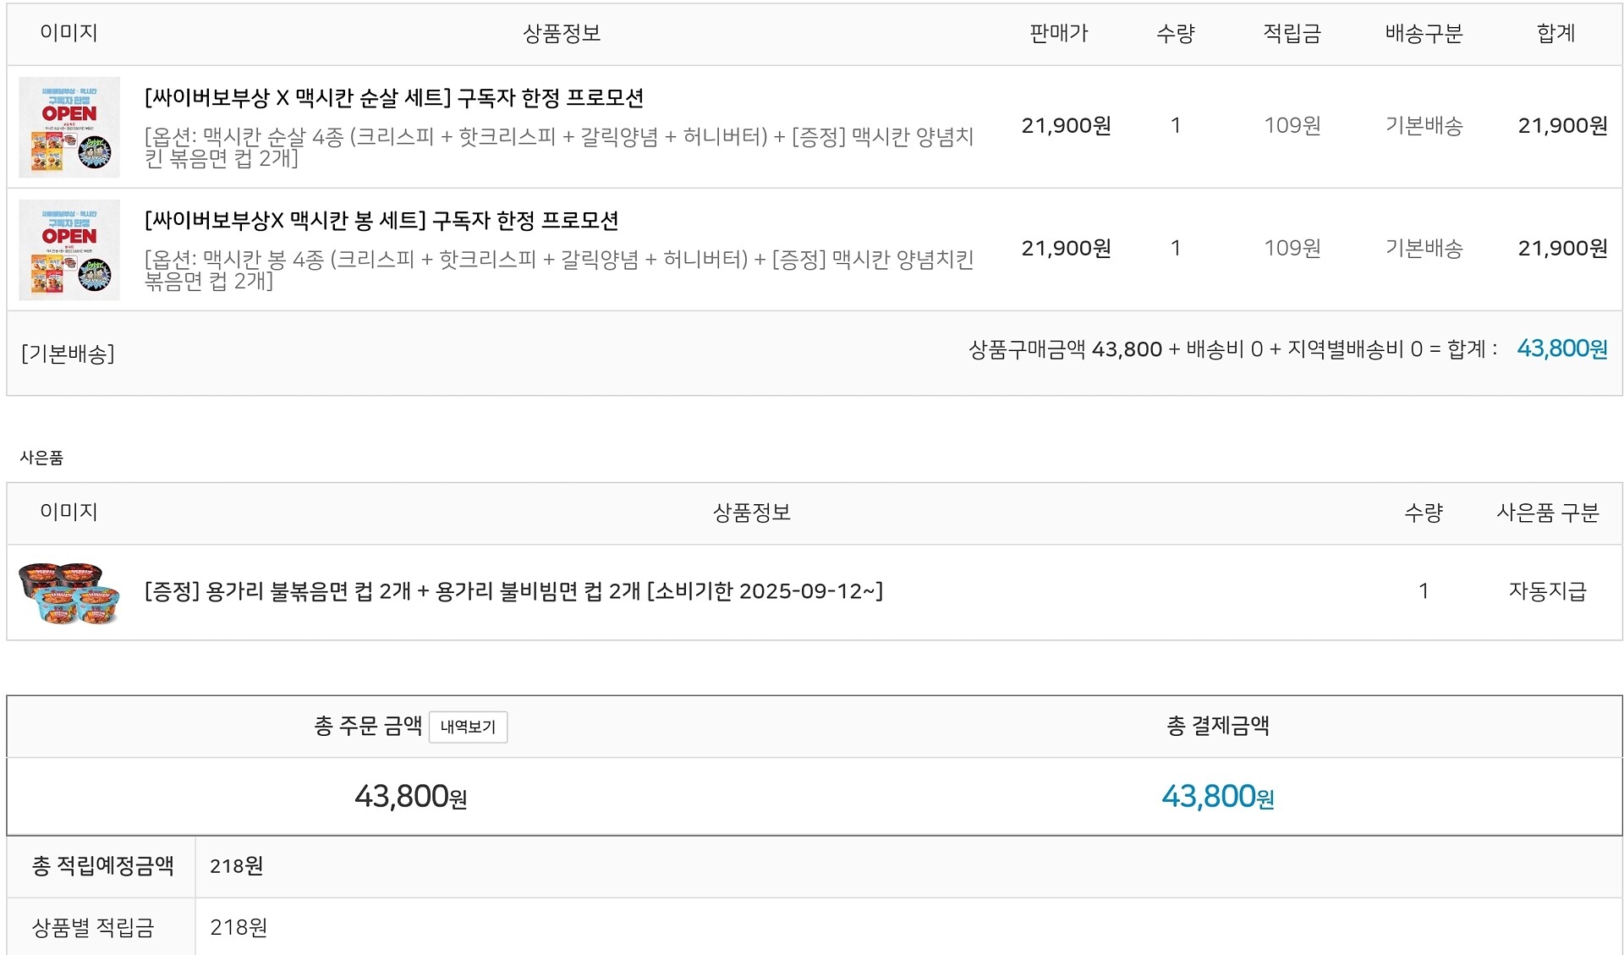Click the 용가리 cup noodles gift image
1624x955 pixels.
pos(69,592)
